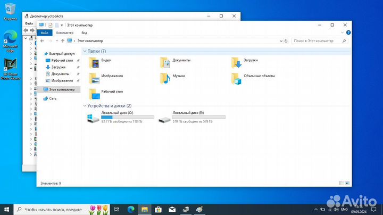Viewport: 383px width, 215px height.
Task: Open 3D Vision Photo Viewer shortcut
Action: point(10,69)
